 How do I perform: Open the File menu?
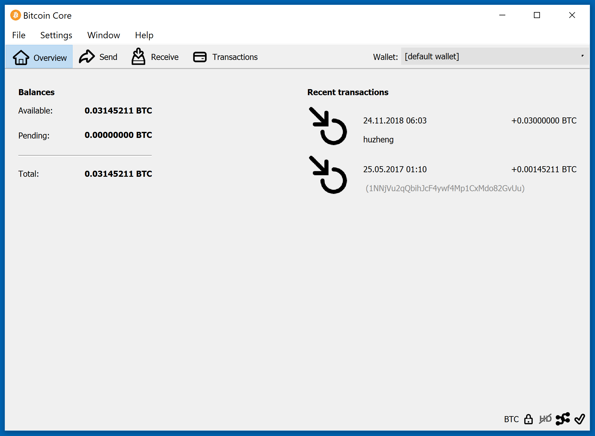(19, 35)
